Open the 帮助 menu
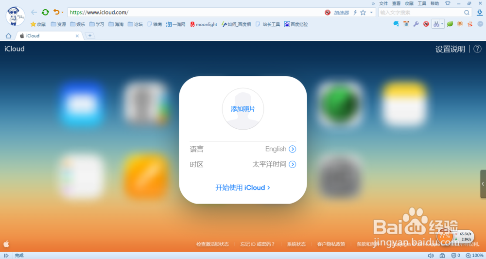 pos(434,3)
